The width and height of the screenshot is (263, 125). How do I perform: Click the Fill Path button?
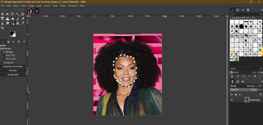[13, 71]
